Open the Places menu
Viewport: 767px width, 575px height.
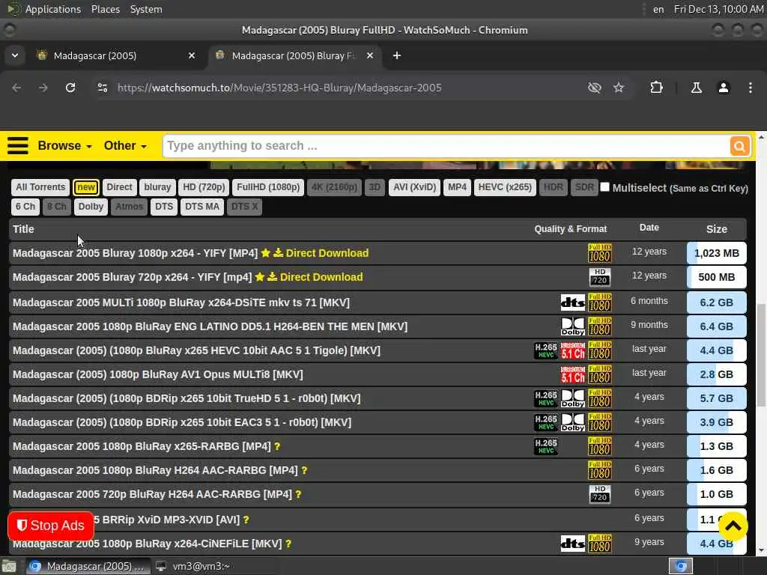(105, 9)
